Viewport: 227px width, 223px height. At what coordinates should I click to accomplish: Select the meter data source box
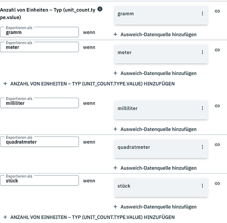pos(161,54)
